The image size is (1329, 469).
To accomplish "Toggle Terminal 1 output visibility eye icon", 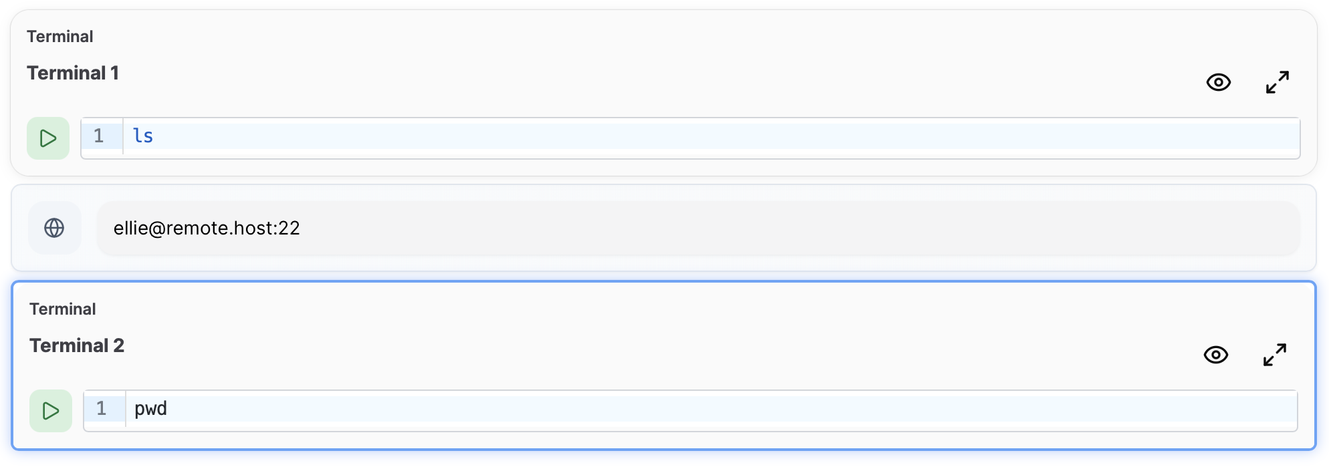I will 1218,82.
